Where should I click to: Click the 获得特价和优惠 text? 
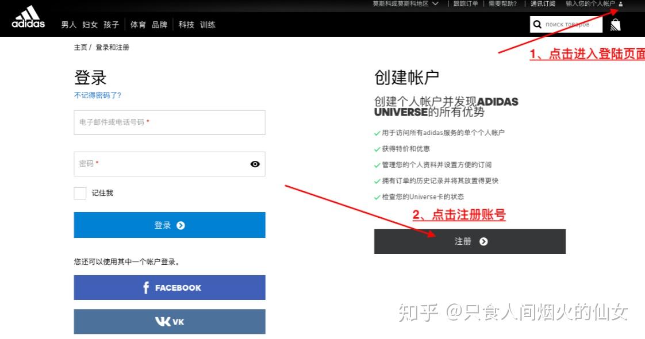[x=406, y=149]
